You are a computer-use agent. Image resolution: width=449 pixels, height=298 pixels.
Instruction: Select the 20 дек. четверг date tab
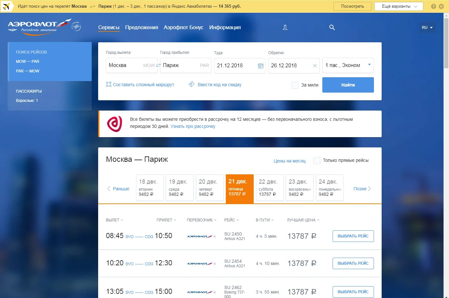point(210,187)
